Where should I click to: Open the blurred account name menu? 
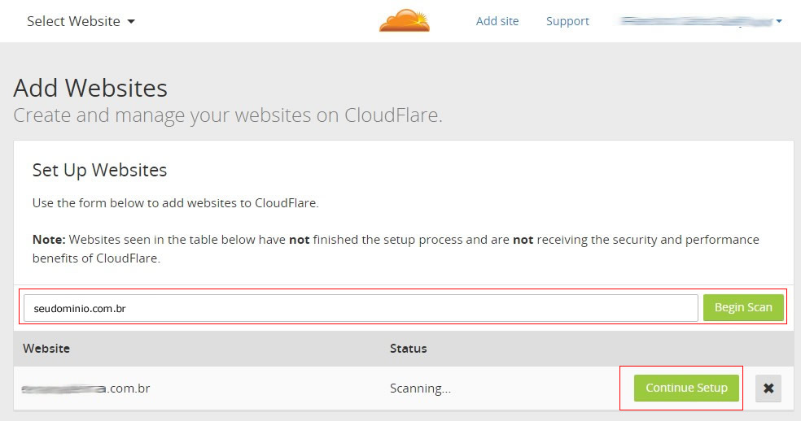pyautogui.click(x=700, y=21)
